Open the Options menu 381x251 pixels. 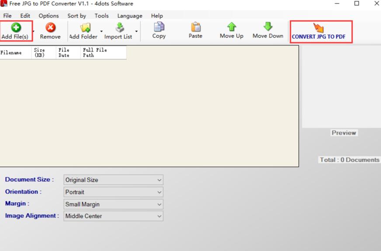point(49,16)
